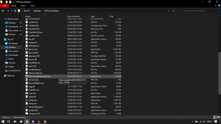
Task: Switch to large icons view layout
Action: (x=219, y=117)
